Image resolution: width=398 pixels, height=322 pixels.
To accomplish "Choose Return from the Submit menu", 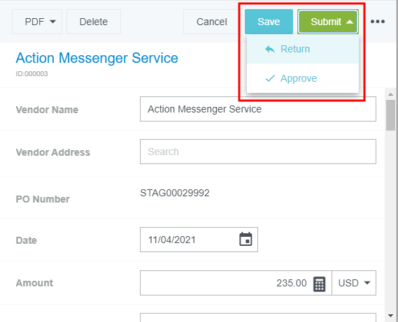I will coord(303,49).
